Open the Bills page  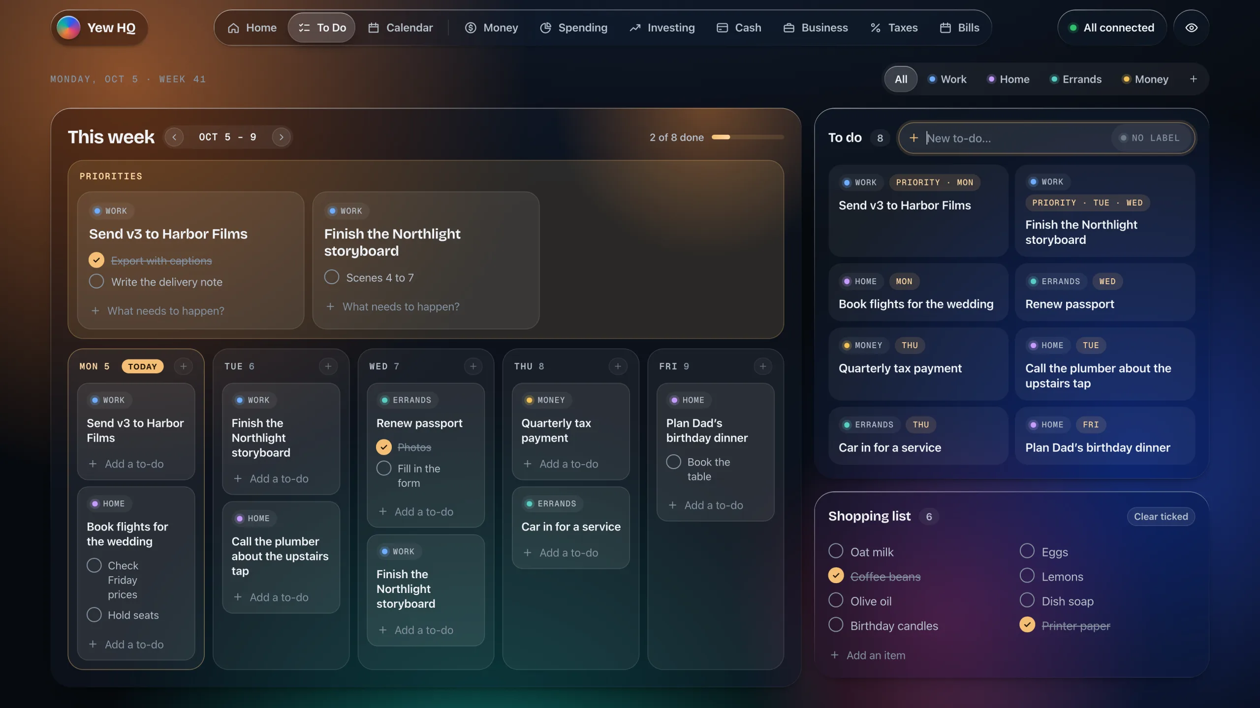[959, 28]
